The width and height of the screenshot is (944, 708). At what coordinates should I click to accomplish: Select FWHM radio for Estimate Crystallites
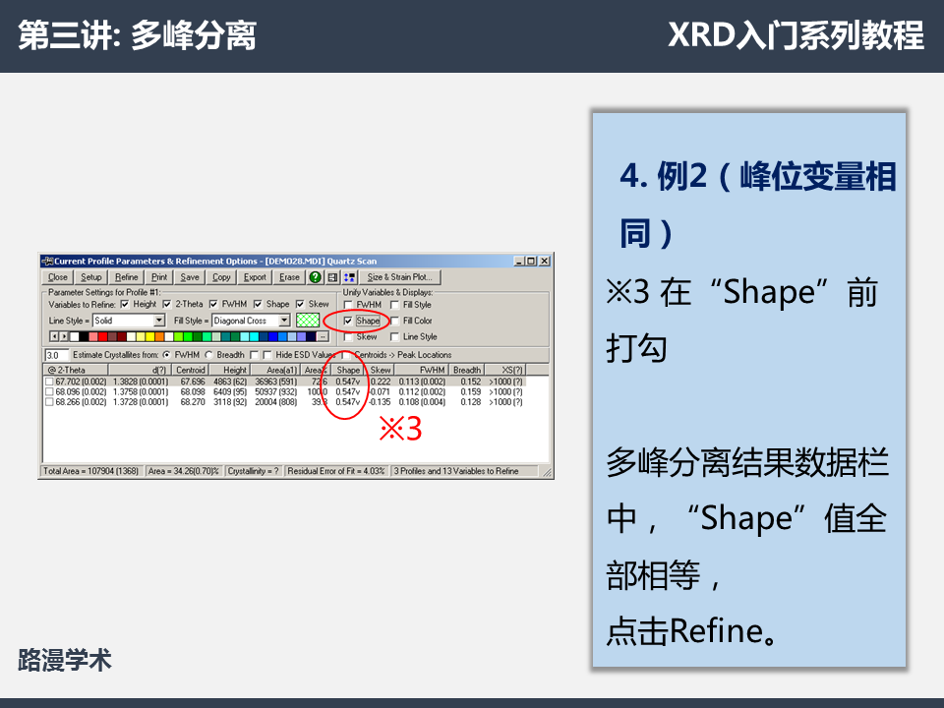coord(167,355)
